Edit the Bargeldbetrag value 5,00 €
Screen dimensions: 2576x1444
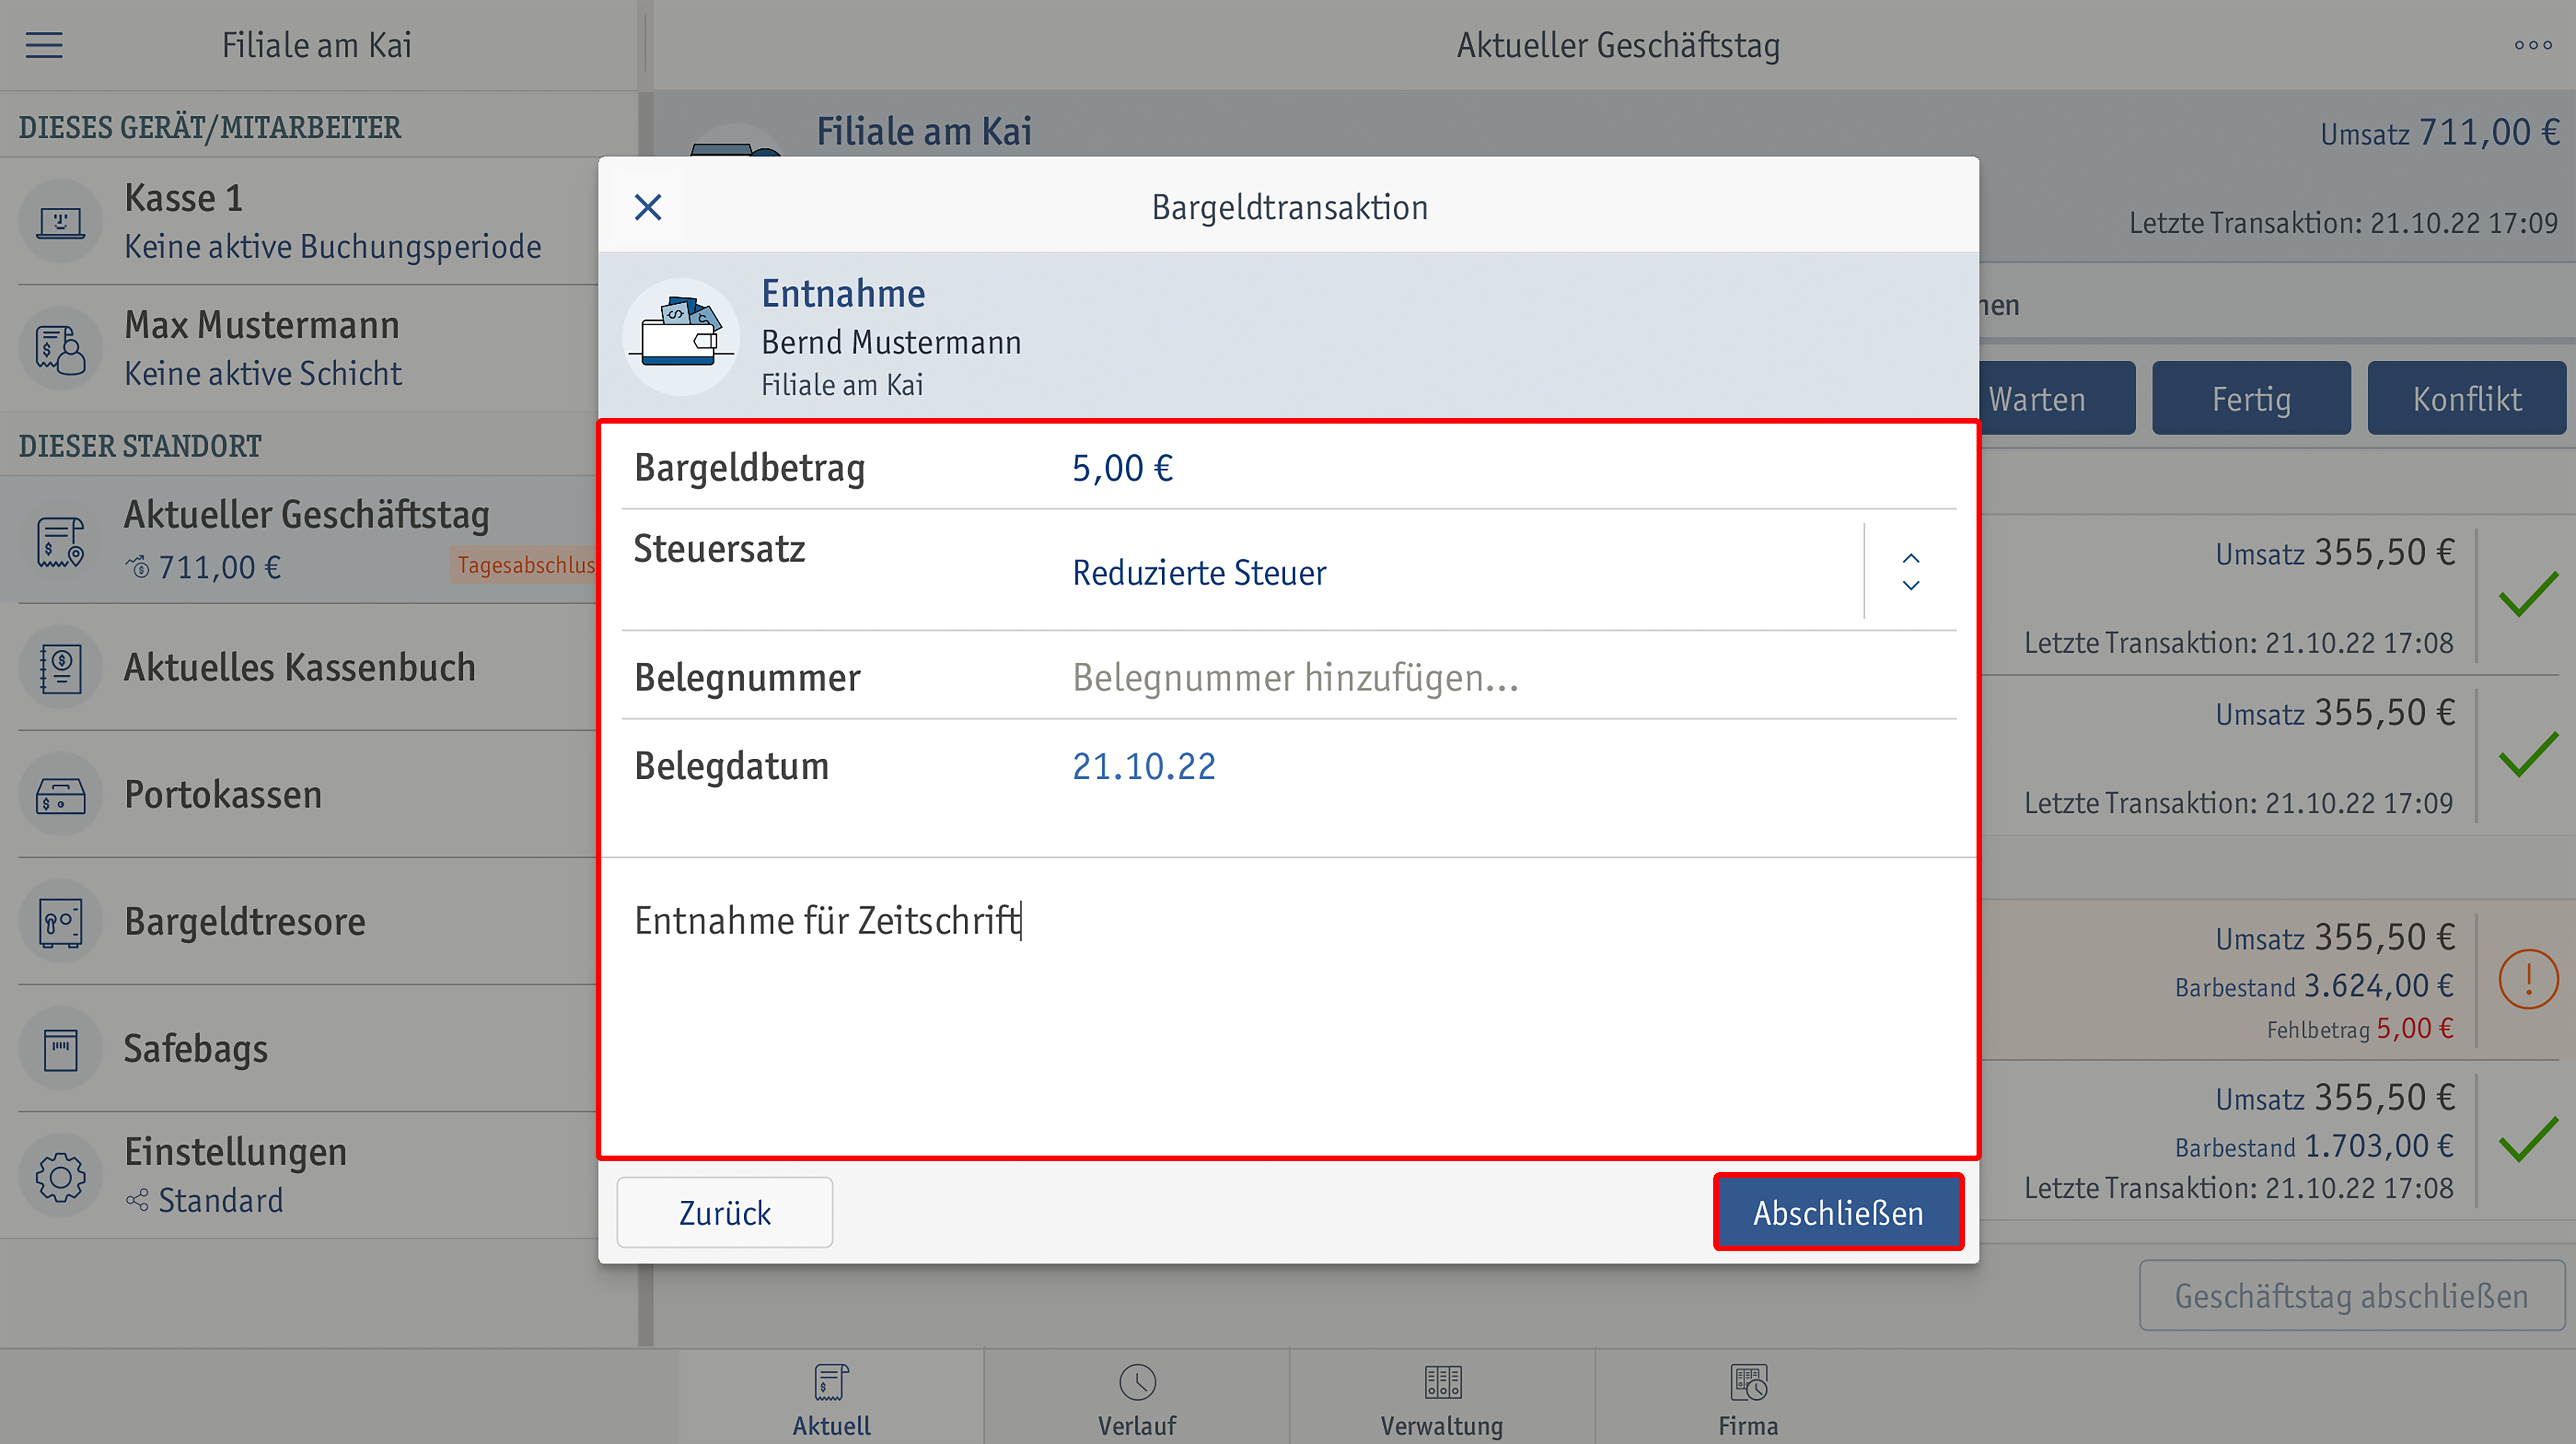click(x=1122, y=468)
